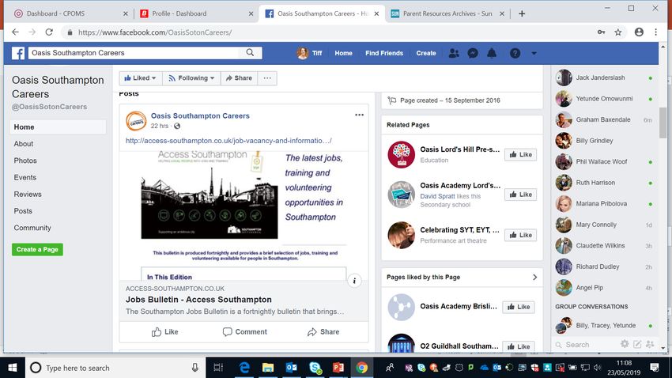Open File Explorer from the taskbar
672x378 pixels.
(x=268, y=368)
